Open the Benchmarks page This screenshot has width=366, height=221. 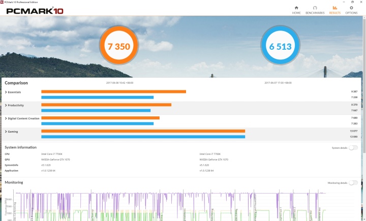315,10
